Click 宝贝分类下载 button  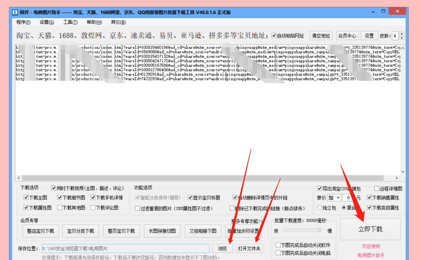(80, 231)
